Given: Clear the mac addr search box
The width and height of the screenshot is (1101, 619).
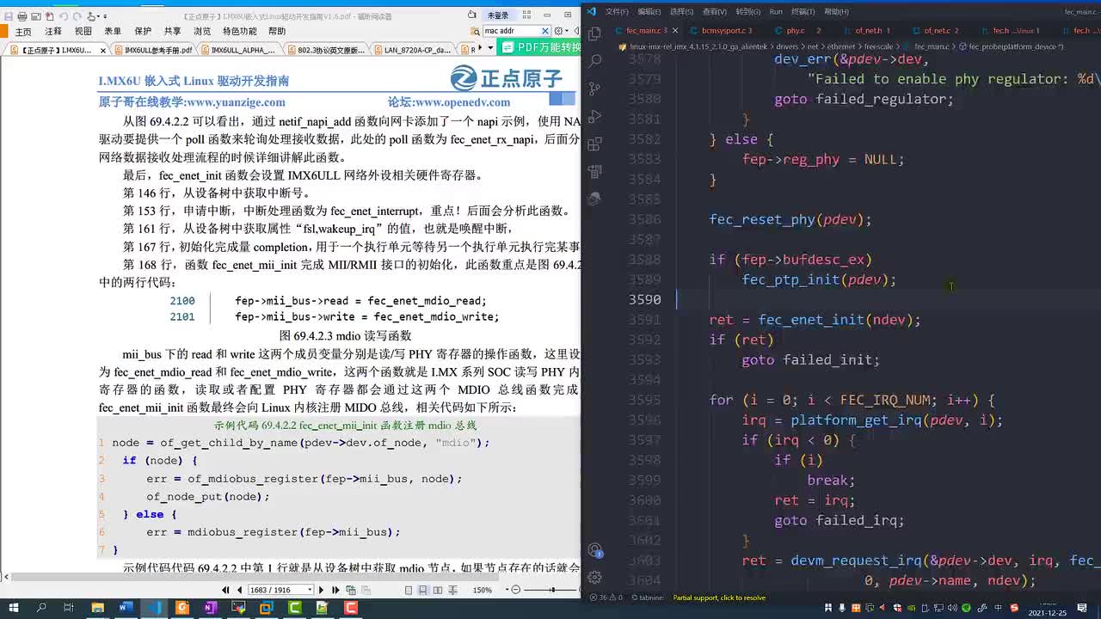Looking at the screenshot, I should coord(545,30).
